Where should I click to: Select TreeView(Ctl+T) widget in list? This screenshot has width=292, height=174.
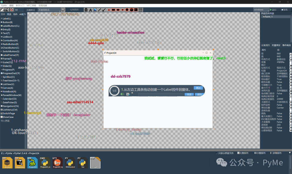(x=11, y=81)
